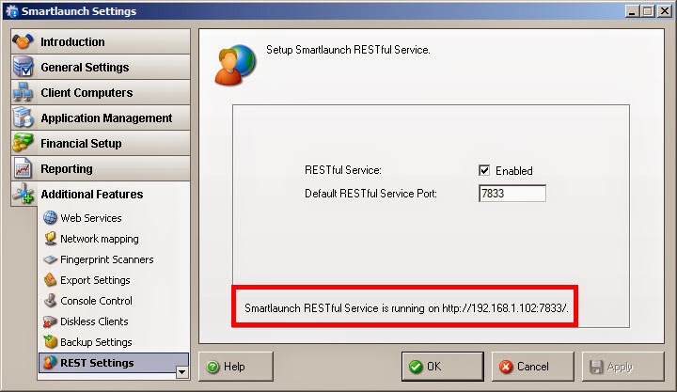The height and width of the screenshot is (392, 677).
Task: Click the Client Computers network icon
Action: pyautogui.click(x=23, y=92)
